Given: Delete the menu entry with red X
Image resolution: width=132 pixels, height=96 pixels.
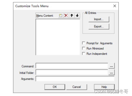Looking at the screenshot, I should click(x=66, y=16).
